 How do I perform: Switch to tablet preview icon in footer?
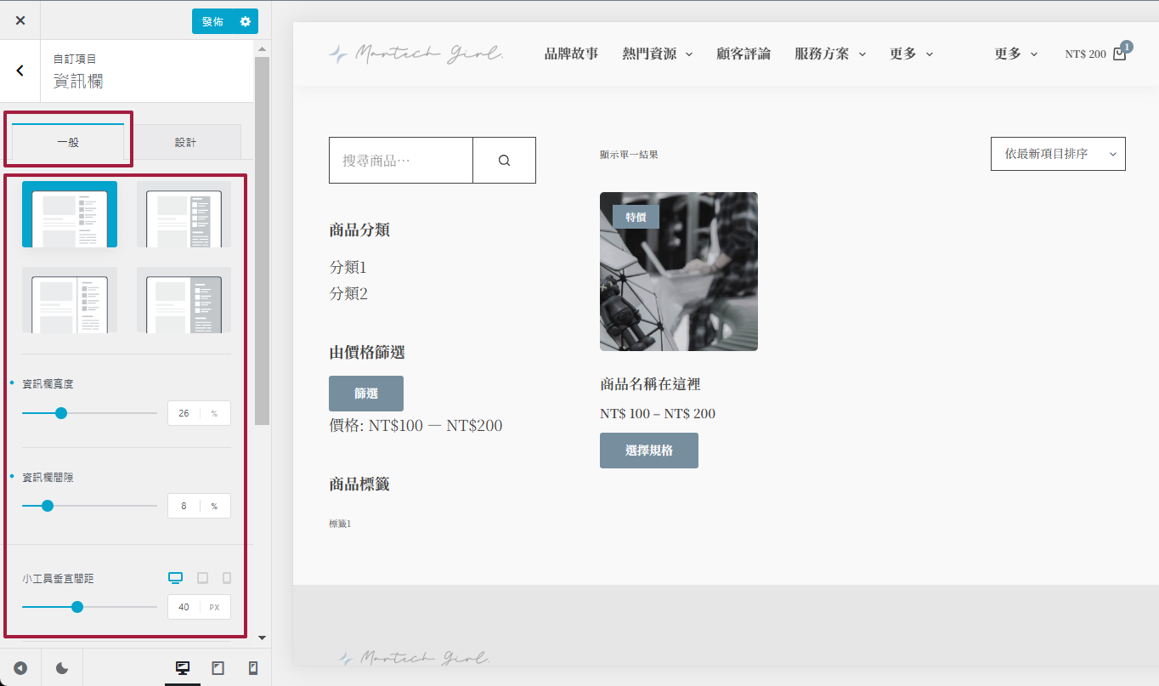(x=218, y=668)
